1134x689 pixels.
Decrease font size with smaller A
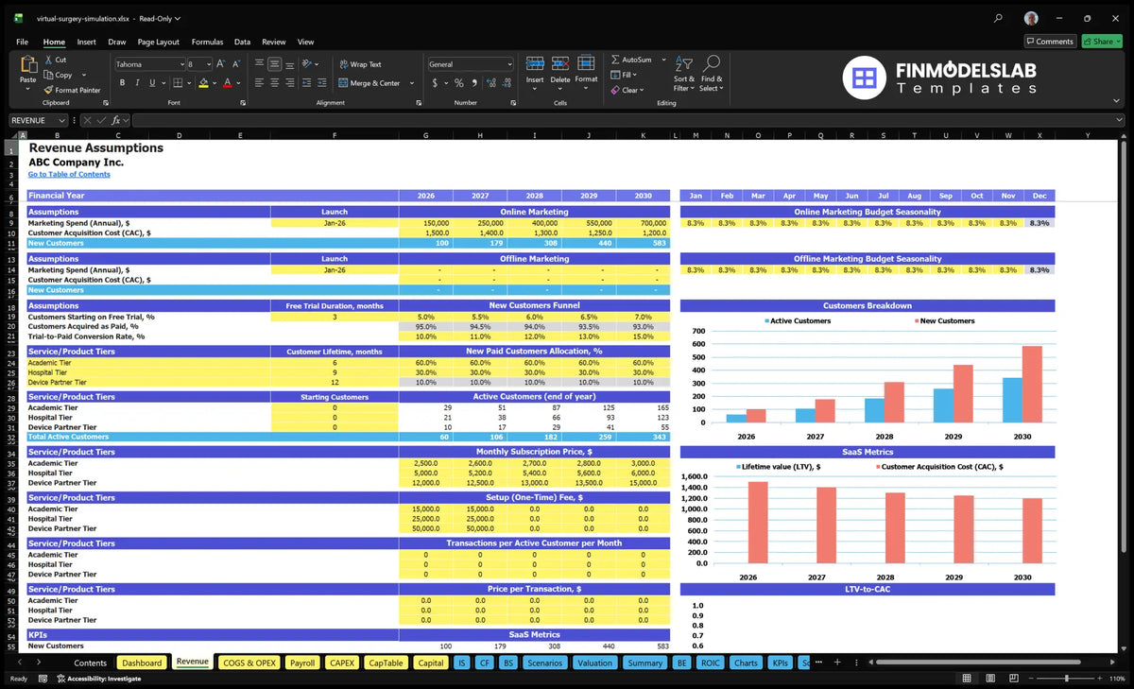coord(235,64)
